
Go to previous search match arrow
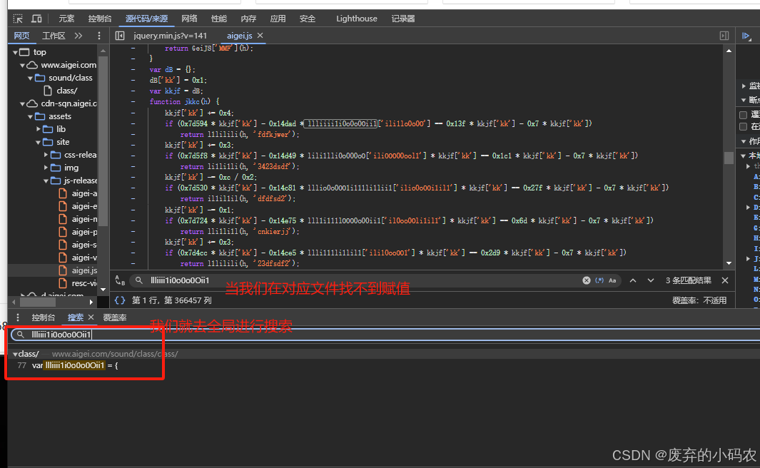633,280
